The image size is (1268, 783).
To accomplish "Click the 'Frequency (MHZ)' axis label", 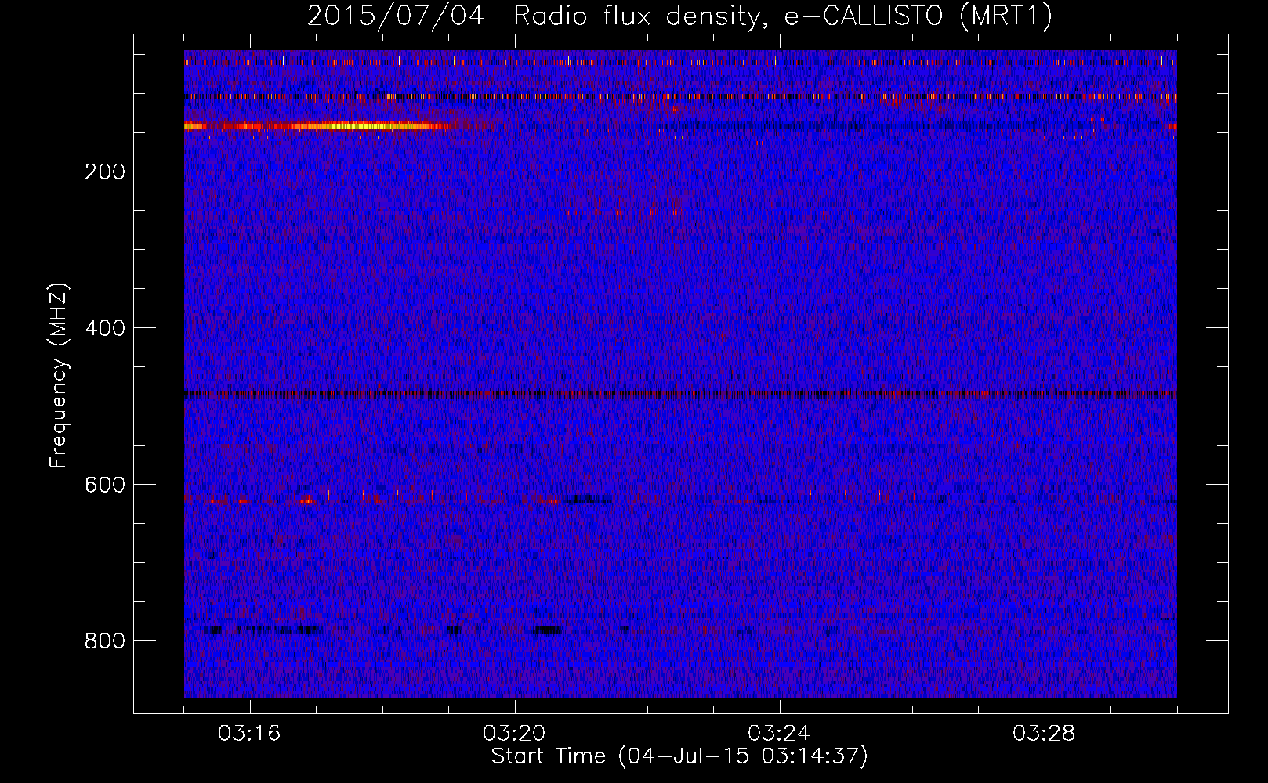I will (x=59, y=375).
